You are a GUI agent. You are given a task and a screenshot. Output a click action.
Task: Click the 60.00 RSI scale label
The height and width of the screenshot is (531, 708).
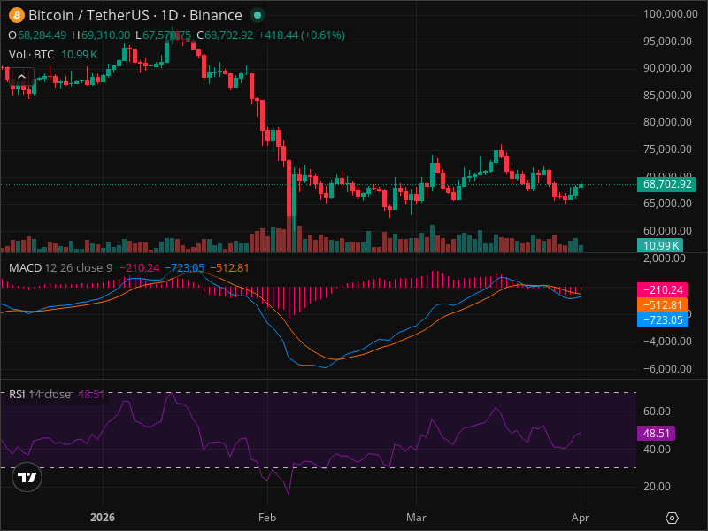pos(657,412)
